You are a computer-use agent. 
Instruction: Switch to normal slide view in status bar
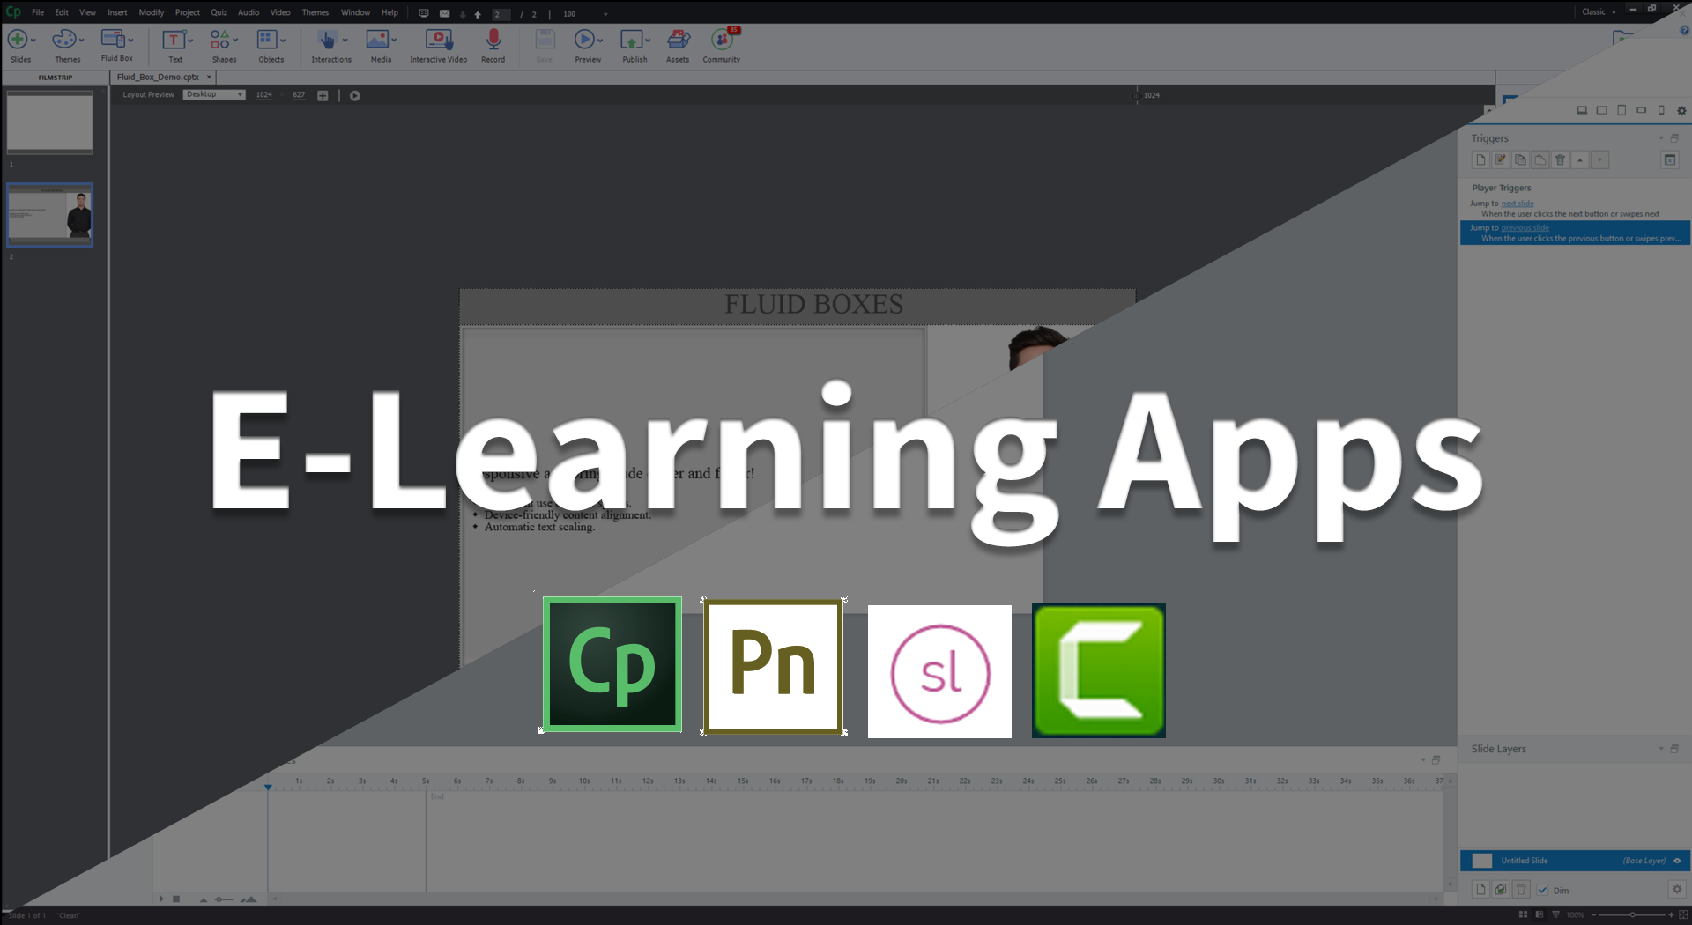point(1539,914)
